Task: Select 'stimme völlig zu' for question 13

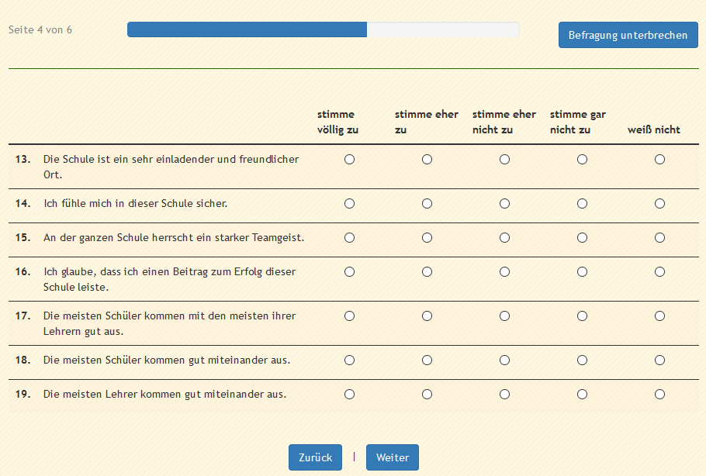Action: pyautogui.click(x=349, y=159)
